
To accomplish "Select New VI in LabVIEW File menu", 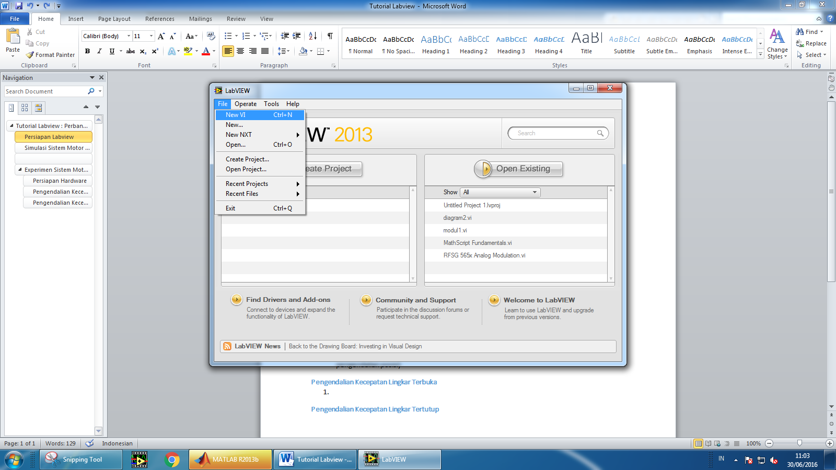I will pos(260,115).
